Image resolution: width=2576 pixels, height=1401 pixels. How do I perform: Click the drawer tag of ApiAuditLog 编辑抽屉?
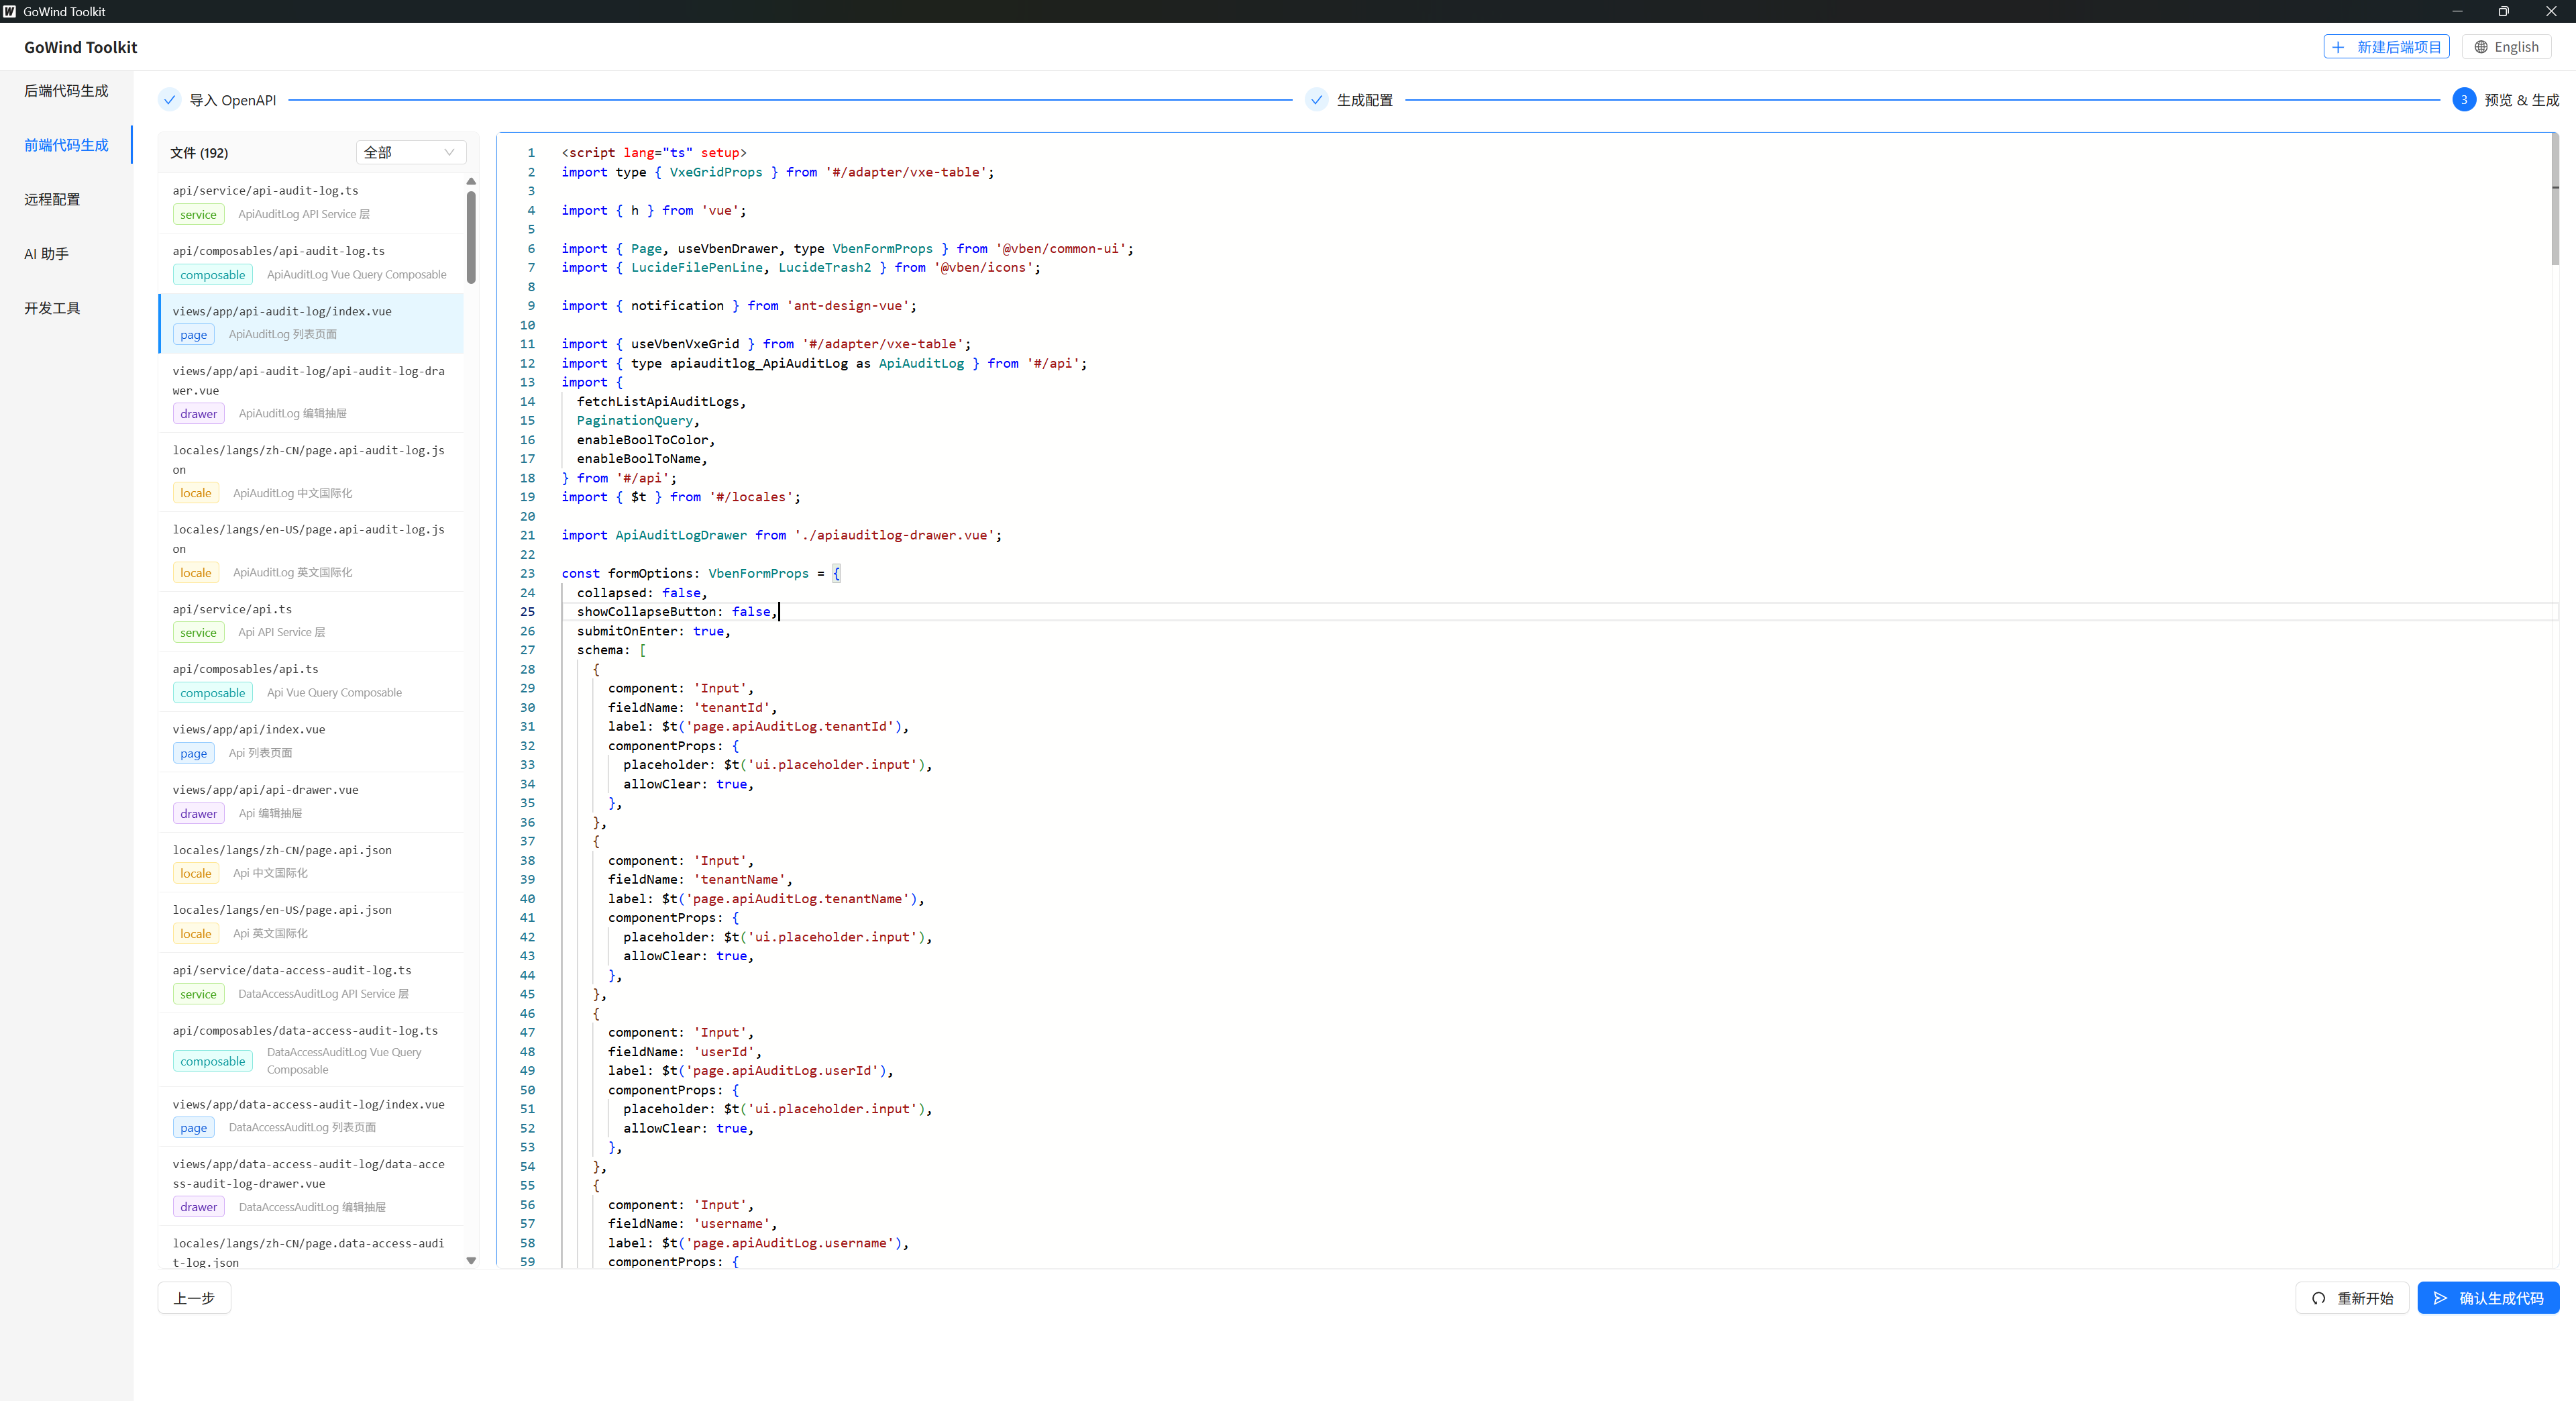[x=198, y=414]
